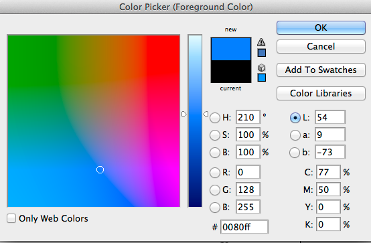
Task: Click the out-of-gamut warning triangle icon
Action: [261, 42]
